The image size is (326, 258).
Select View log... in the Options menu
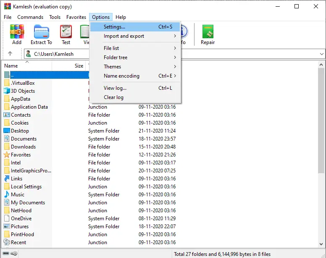coord(135,88)
